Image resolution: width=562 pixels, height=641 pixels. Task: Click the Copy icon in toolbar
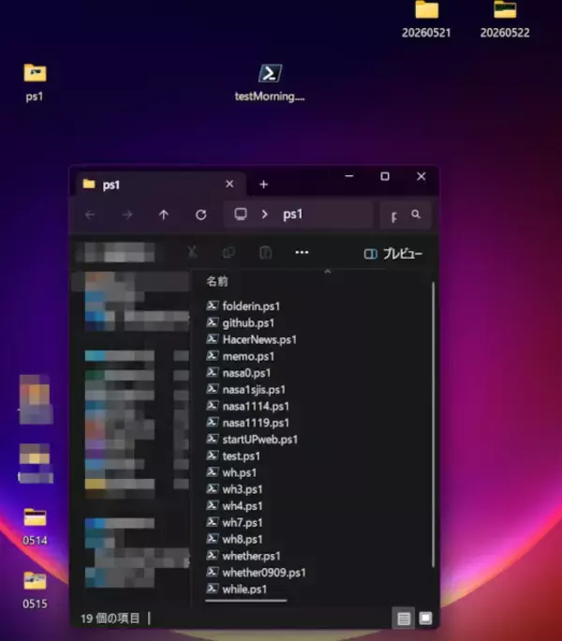229,253
